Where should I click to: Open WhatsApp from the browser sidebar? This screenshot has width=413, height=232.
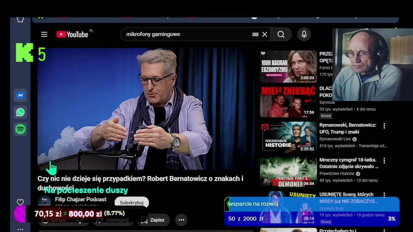[x=20, y=112]
